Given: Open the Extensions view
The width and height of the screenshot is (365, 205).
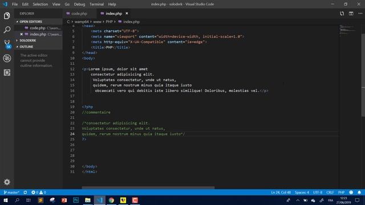Looking at the screenshot, I should [7, 72].
